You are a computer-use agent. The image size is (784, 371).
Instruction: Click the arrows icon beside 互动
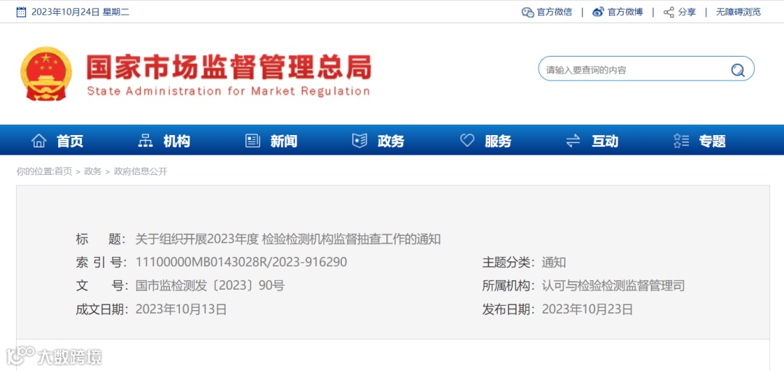pos(573,141)
